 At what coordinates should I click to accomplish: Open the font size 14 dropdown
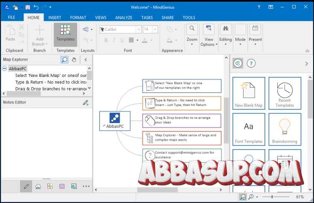pos(155,29)
